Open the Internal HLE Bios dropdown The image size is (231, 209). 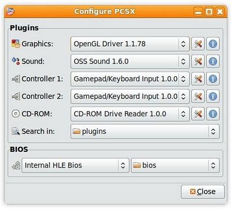[75, 166]
